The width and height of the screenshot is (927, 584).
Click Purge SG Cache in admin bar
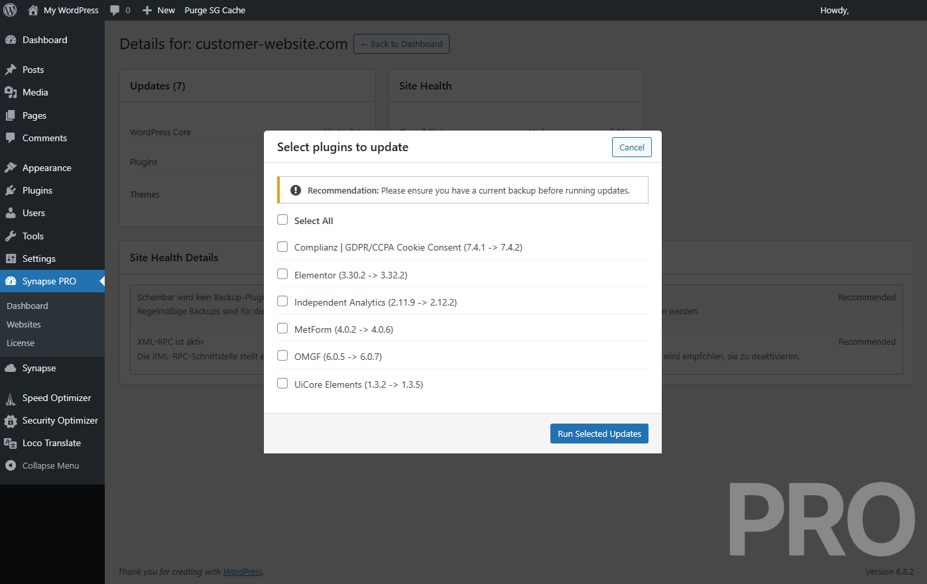[215, 10]
